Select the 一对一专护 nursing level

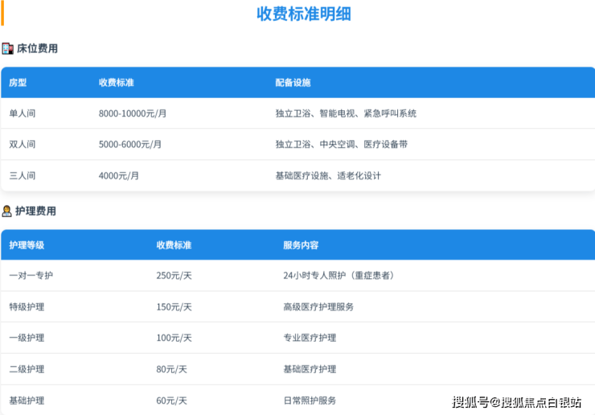31,276
